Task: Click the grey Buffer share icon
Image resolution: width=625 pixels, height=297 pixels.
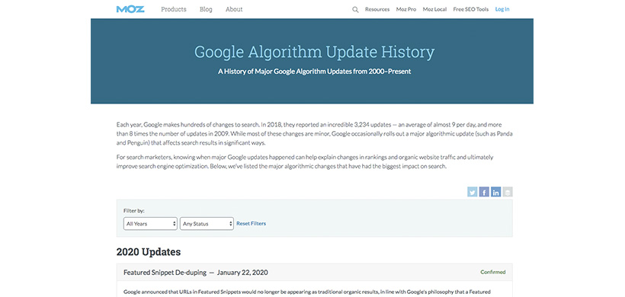Action: (508, 192)
